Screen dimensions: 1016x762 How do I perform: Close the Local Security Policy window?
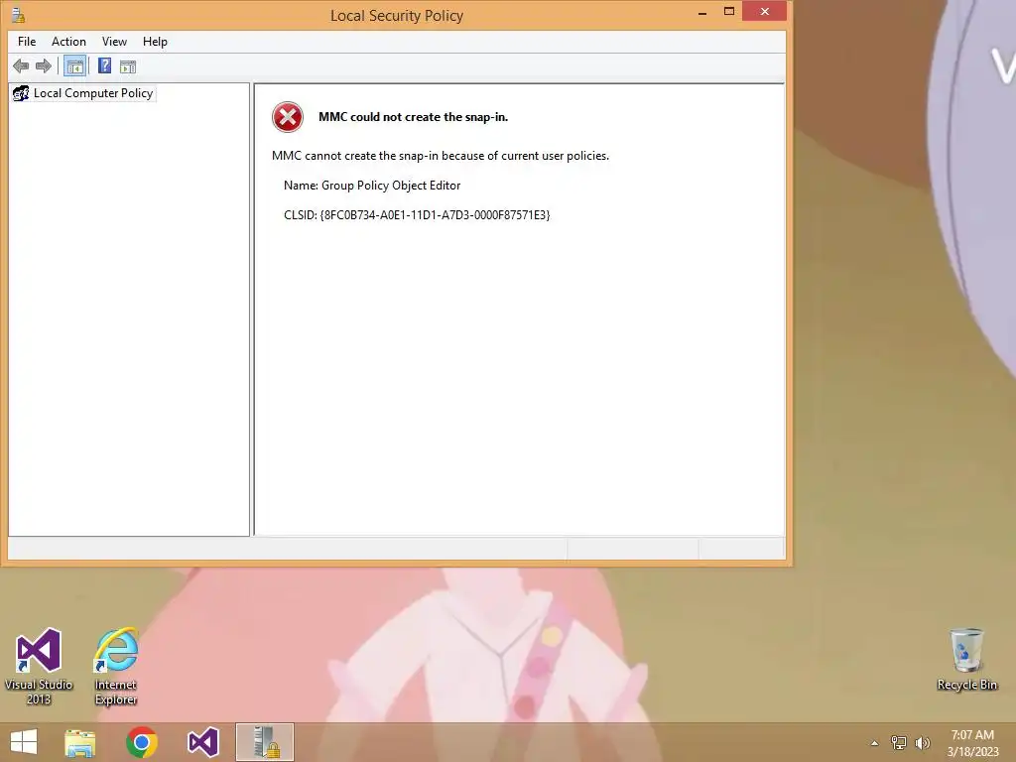click(x=765, y=12)
